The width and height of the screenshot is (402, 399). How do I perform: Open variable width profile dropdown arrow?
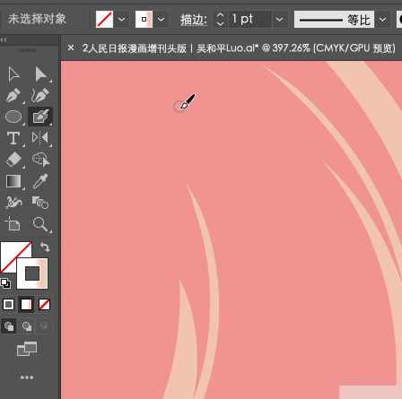click(382, 20)
